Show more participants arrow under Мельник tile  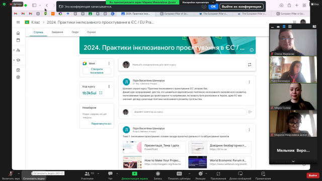click(293, 162)
